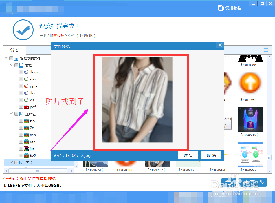The width and height of the screenshot is (275, 203).
Task: Click the zip archive icon in sidebar
Action: click(26, 121)
